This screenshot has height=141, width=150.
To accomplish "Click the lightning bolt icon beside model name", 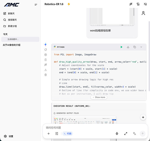I will click(x=69, y=4).
